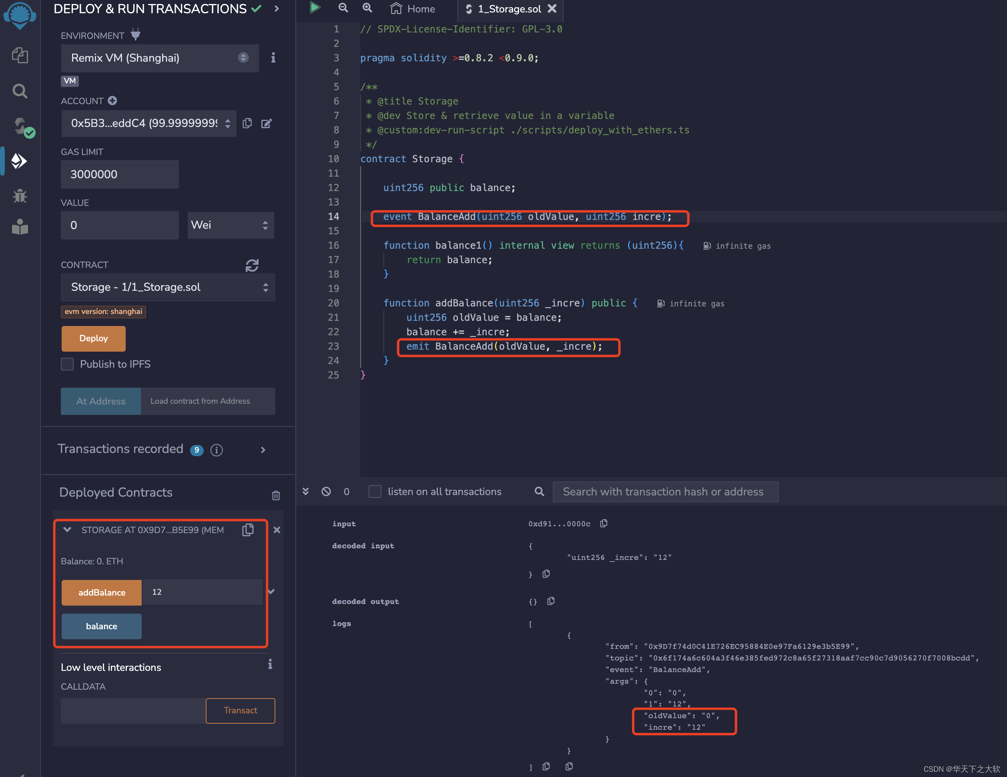Refresh the contract list
Screen dimensions: 1007x777
coord(252,265)
